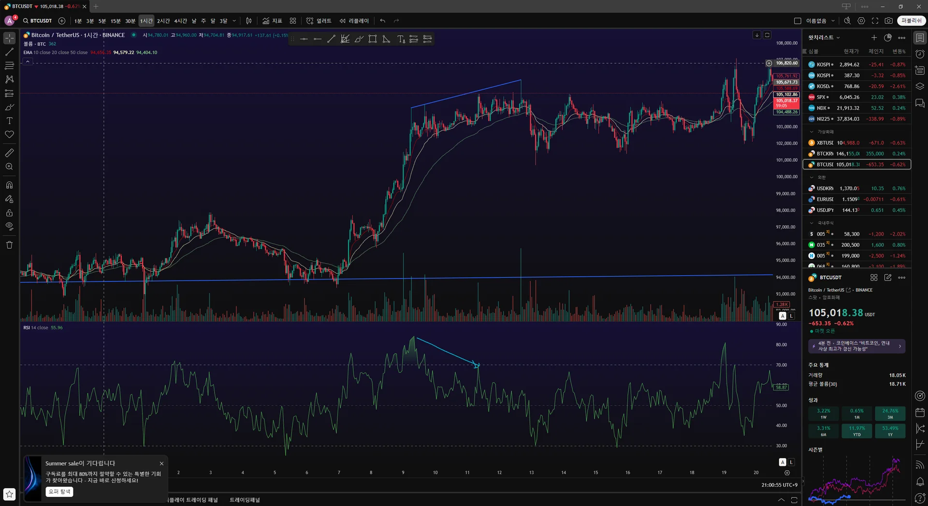Toggle log scale L on price pane

pyautogui.click(x=791, y=316)
